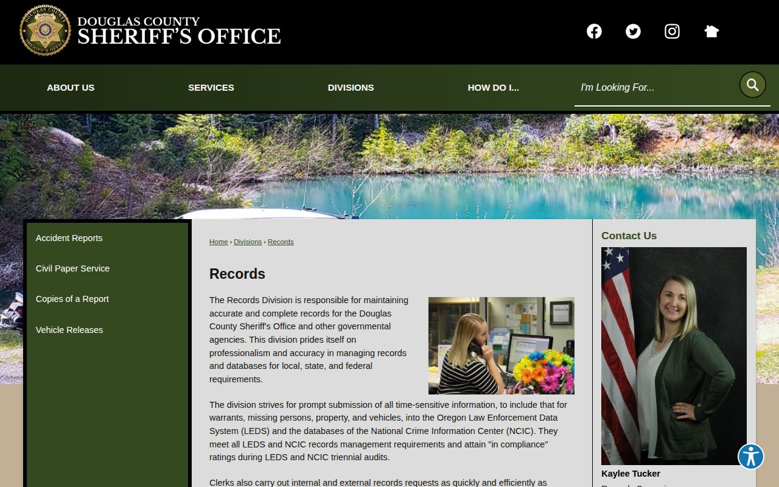This screenshot has width=779, height=487.
Task: Open the Twitter profile icon
Action: (633, 31)
